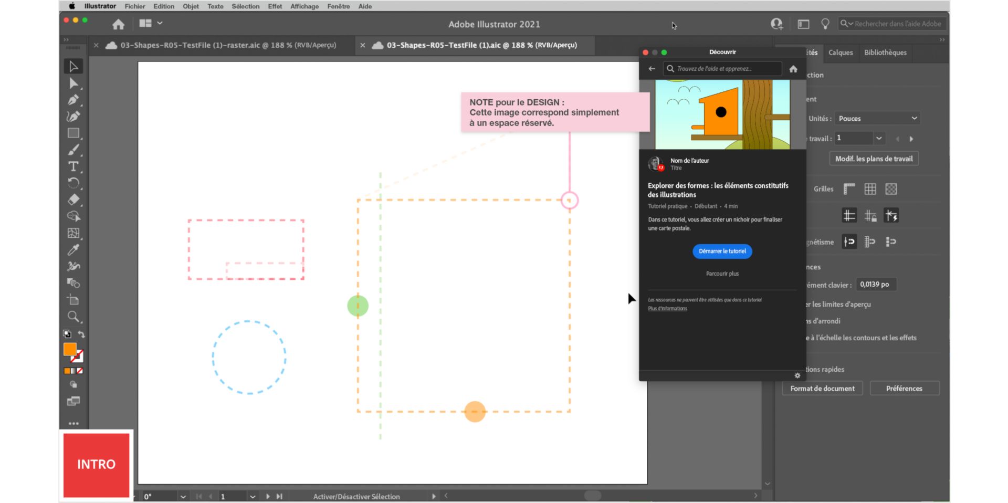
Task: Select the Type tool
Action: pos(72,167)
